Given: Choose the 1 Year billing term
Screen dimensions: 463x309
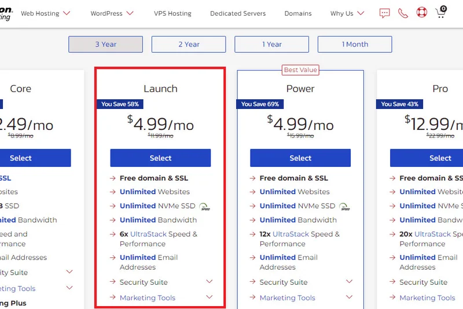Looking at the screenshot, I should [x=271, y=45].
